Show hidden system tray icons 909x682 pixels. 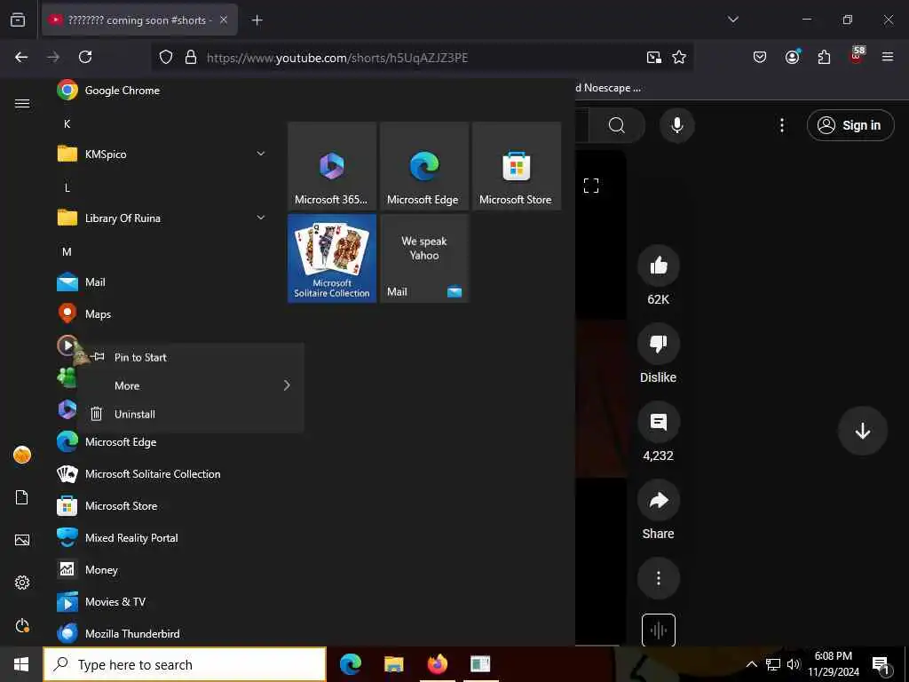tap(751, 664)
